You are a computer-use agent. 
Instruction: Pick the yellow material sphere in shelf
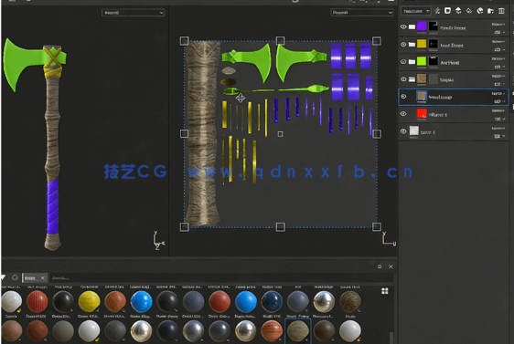(89, 301)
